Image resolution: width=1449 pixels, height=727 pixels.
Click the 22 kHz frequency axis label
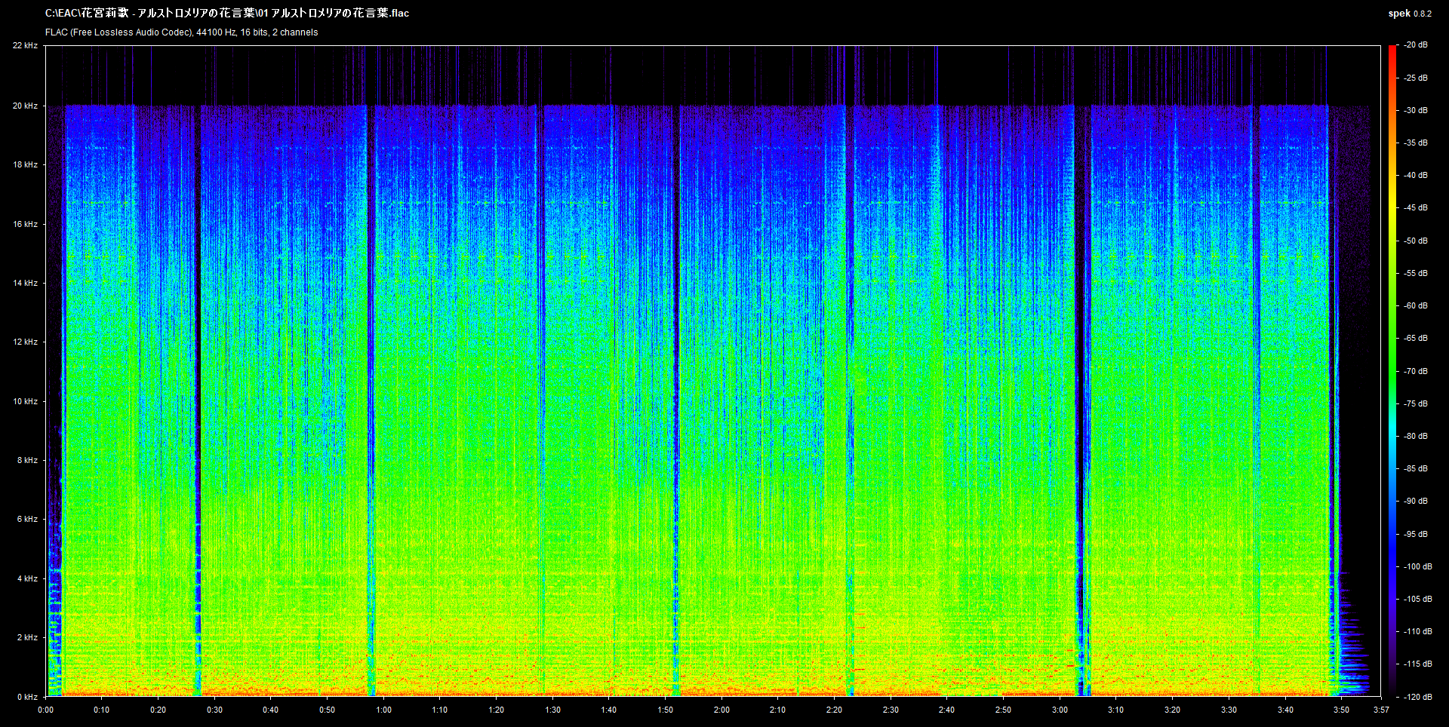(x=25, y=45)
